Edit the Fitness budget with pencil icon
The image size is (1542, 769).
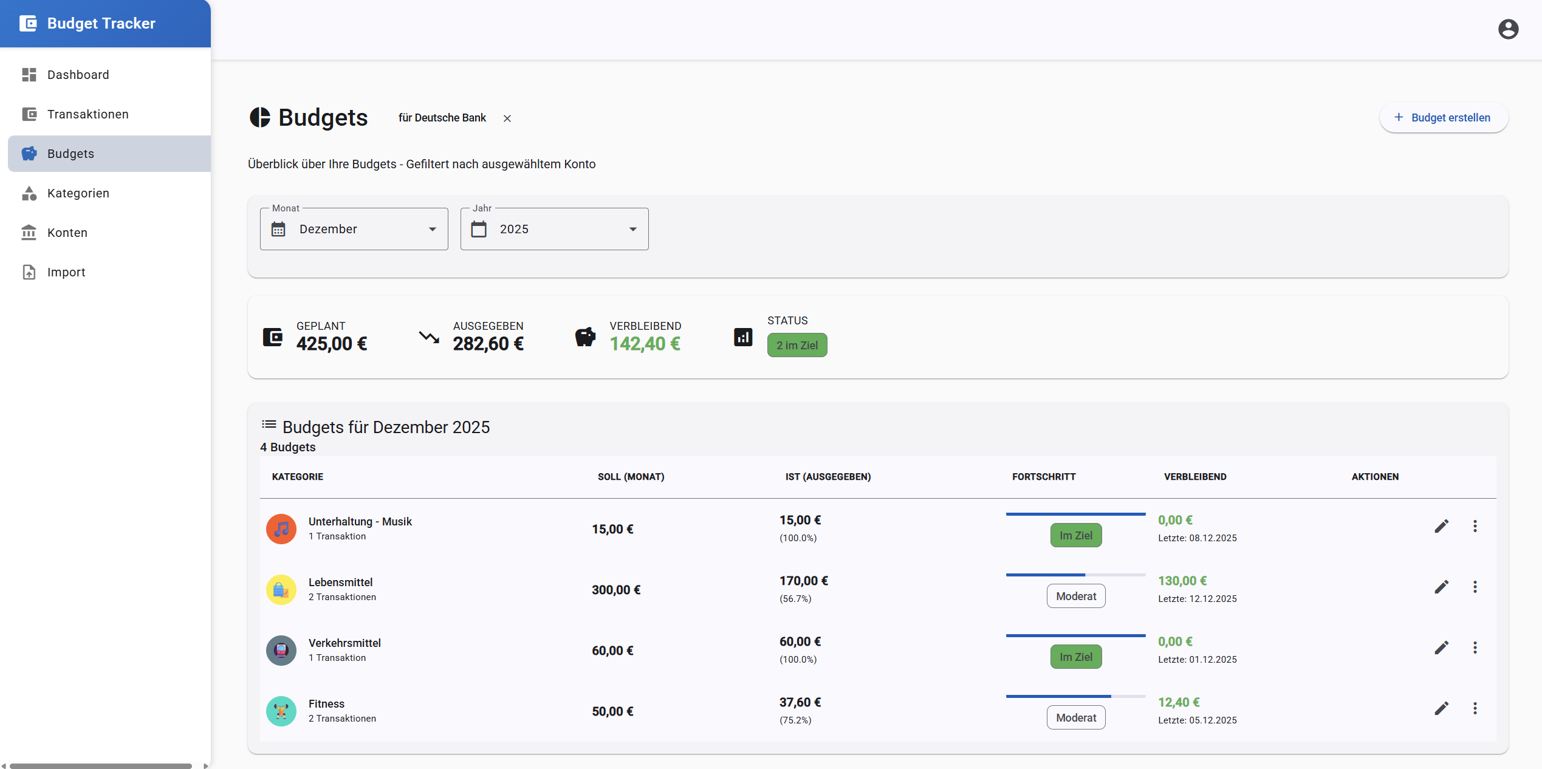[x=1441, y=708]
